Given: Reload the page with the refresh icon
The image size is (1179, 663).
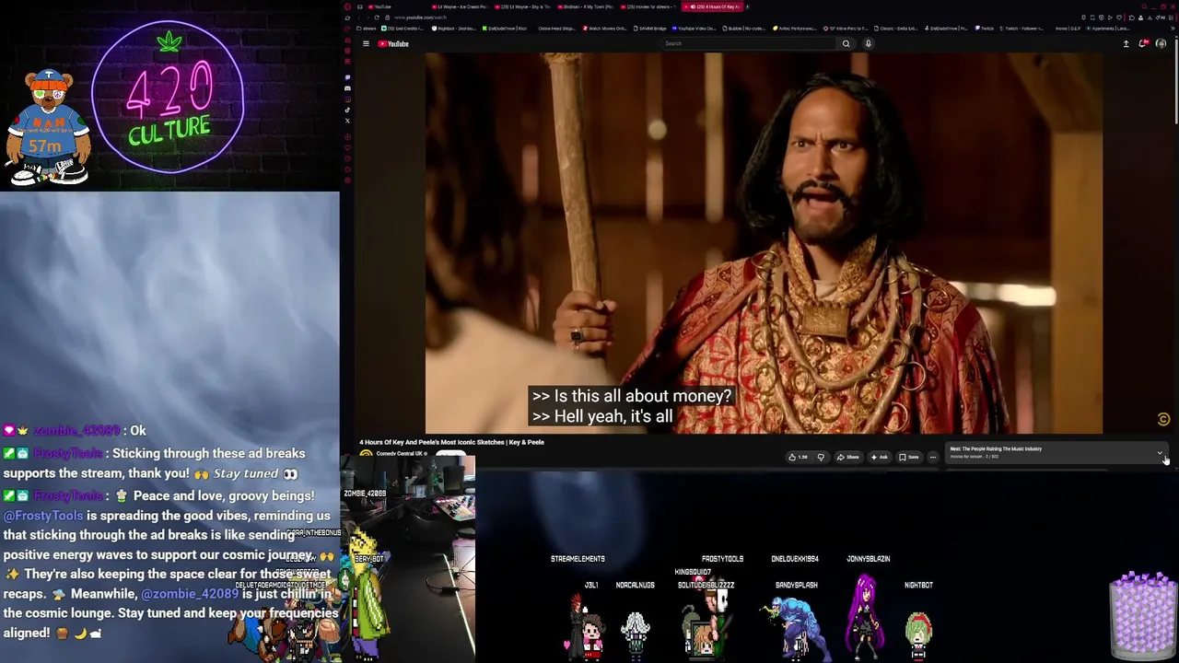Looking at the screenshot, I should point(378,17).
